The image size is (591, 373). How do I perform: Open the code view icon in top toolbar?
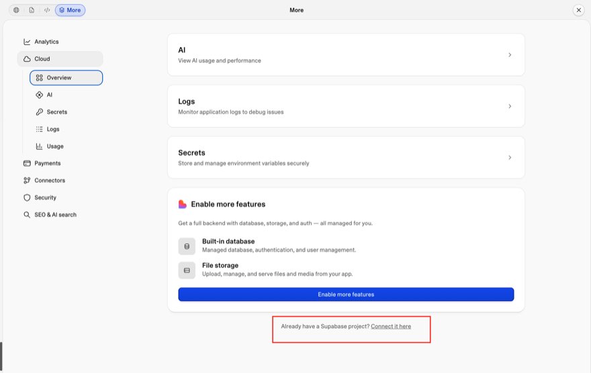47,10
